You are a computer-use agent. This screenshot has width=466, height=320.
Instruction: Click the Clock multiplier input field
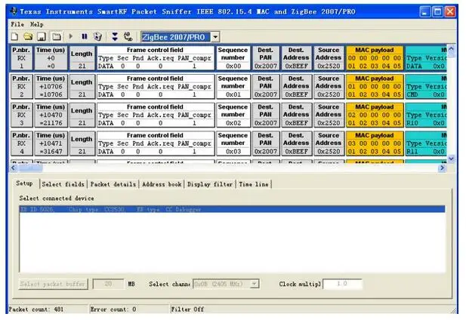342,284
